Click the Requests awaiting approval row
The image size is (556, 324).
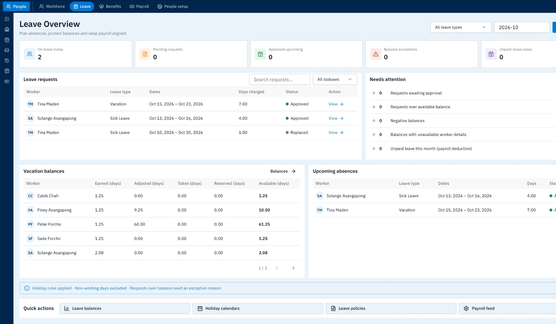pyautogui.click(x=463, y=93)
